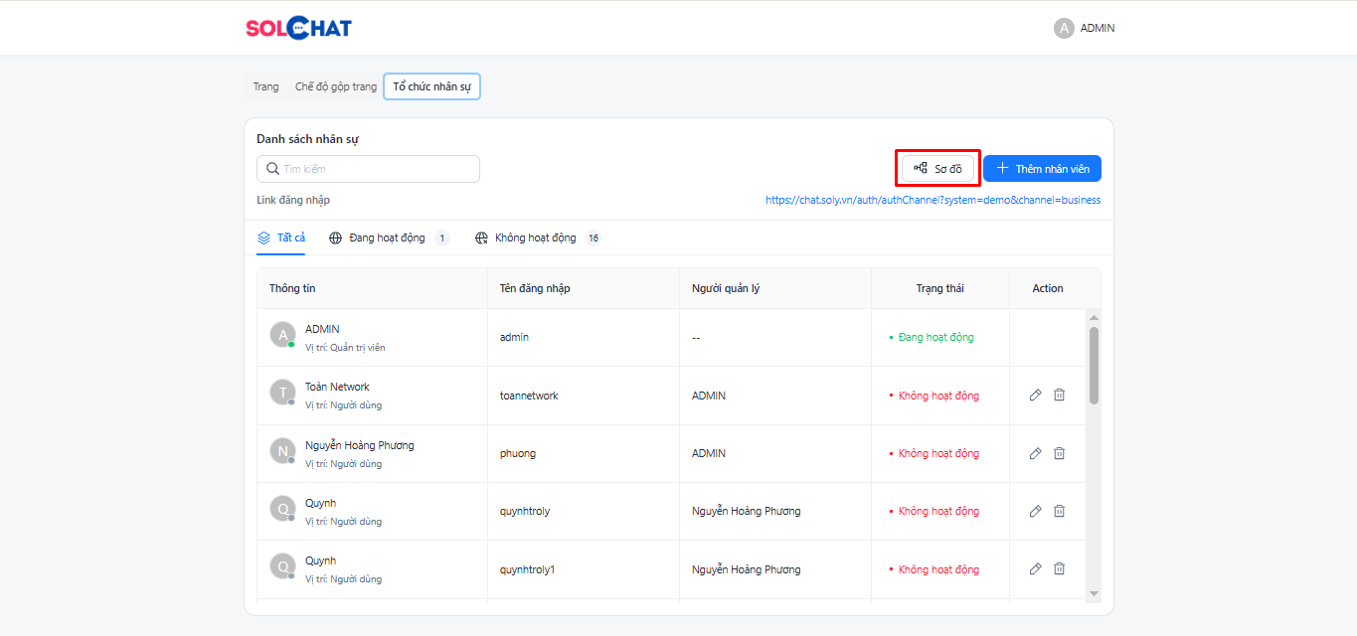Click the table scrollbar down arrow
This screenshot has width=1357, height=636.
(x=1094, y=593)
